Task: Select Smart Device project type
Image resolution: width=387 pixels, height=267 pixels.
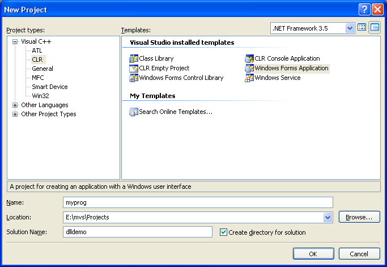Action: 50,87
